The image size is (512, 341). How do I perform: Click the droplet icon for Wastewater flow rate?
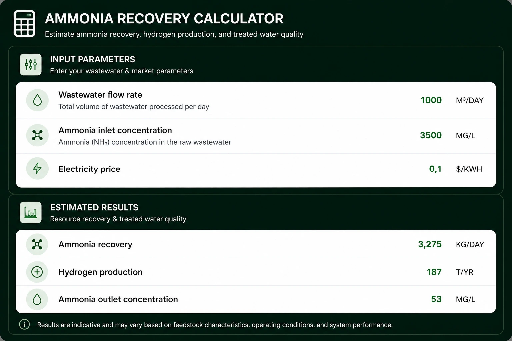tap(37, 100)
